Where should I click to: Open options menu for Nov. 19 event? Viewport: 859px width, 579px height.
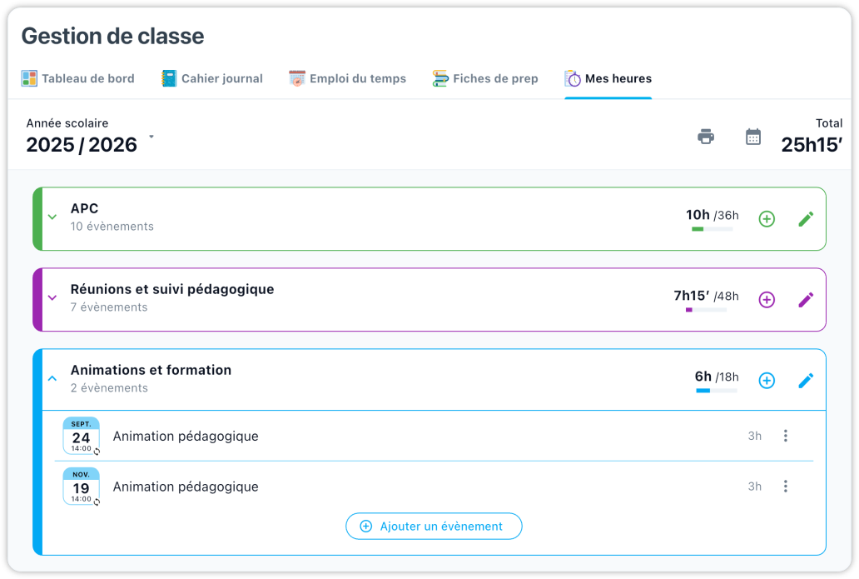[785, 487]
